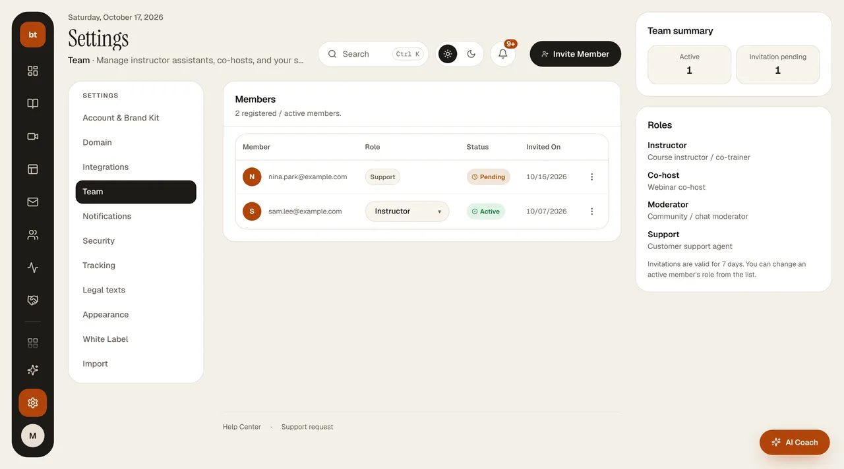This screenshot has height=469, width=844.
Task: Open the webinar video camera icon
Action: pyautogui.click(x=33, y=136)
